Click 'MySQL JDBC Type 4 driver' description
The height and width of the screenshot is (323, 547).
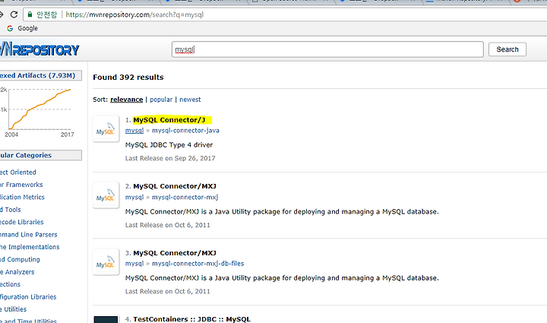click(x=169, y=144)
